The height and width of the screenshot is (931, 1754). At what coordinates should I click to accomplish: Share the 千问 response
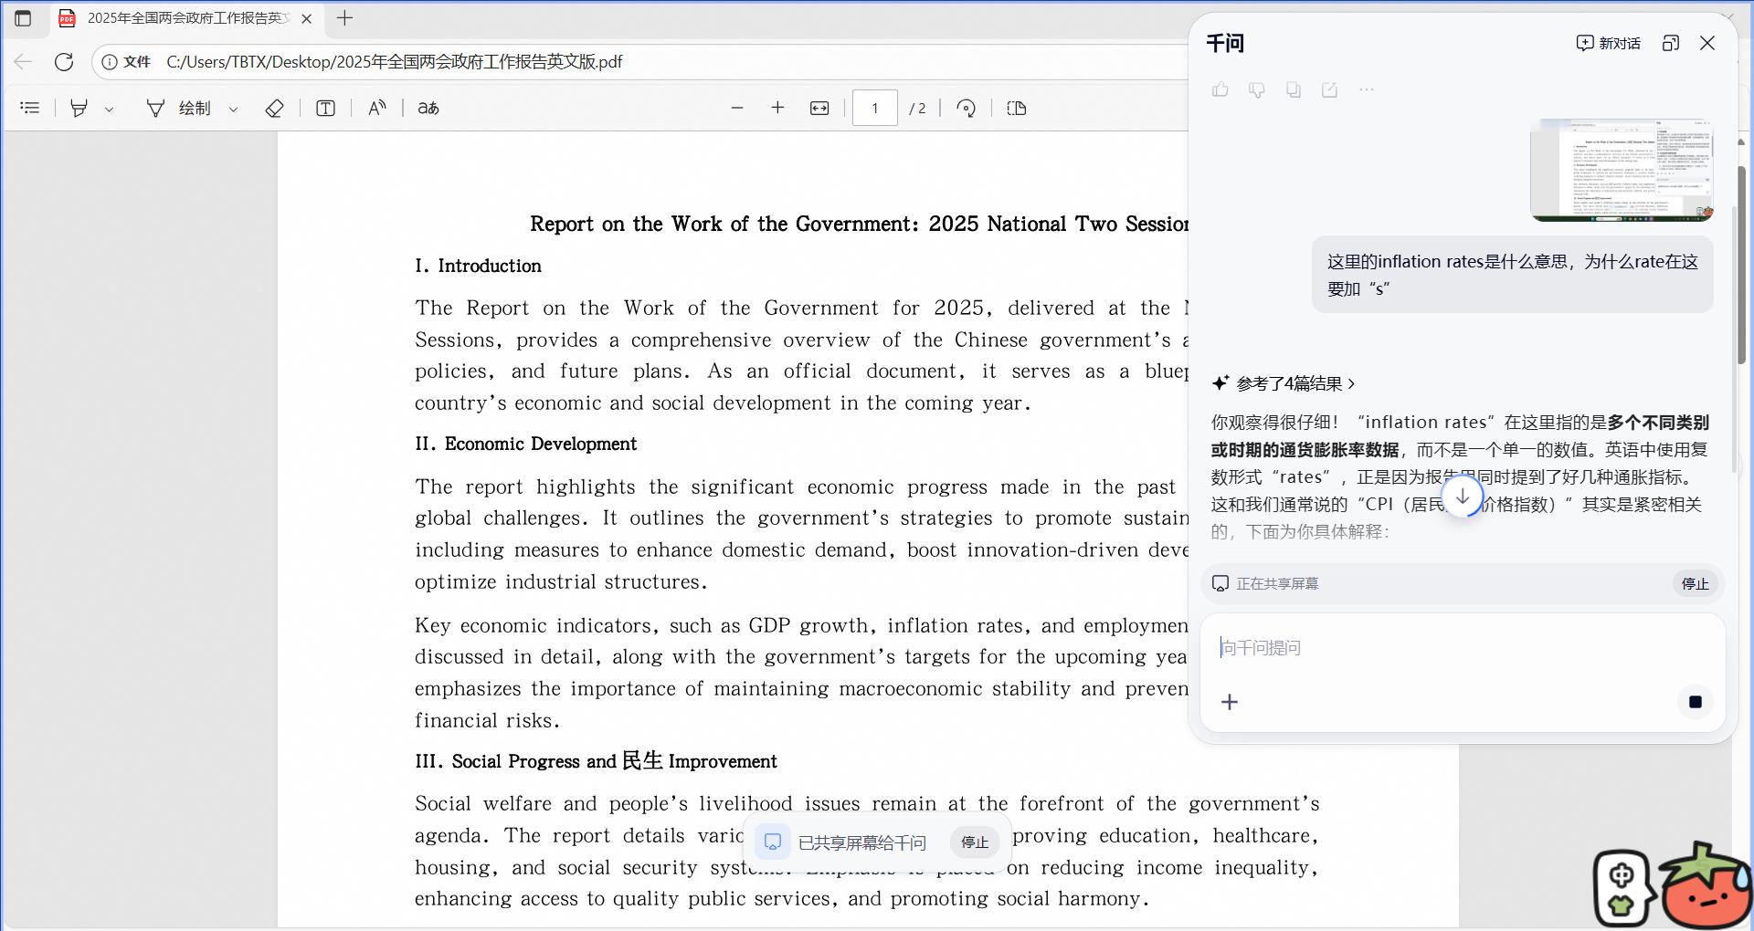click(x=1330, y=89)
